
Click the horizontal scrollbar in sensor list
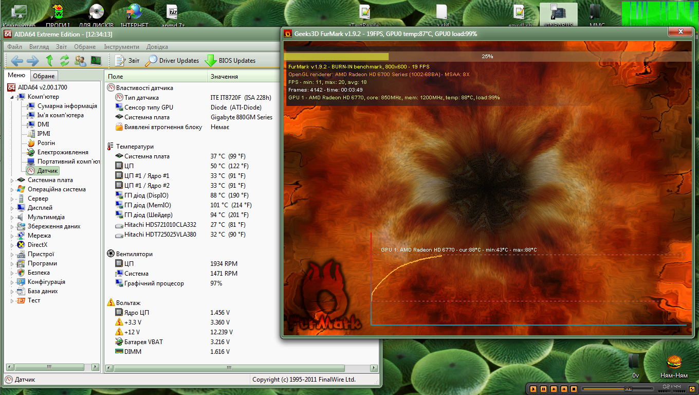click(x=229, y=368)
